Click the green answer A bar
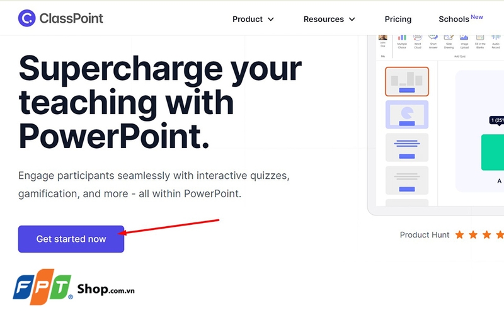The height and width of the screenshot is (315, 504). pos(493,152)
